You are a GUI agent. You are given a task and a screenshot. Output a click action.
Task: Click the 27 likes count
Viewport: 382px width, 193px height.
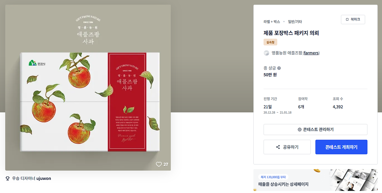click(x=166, y=164)
